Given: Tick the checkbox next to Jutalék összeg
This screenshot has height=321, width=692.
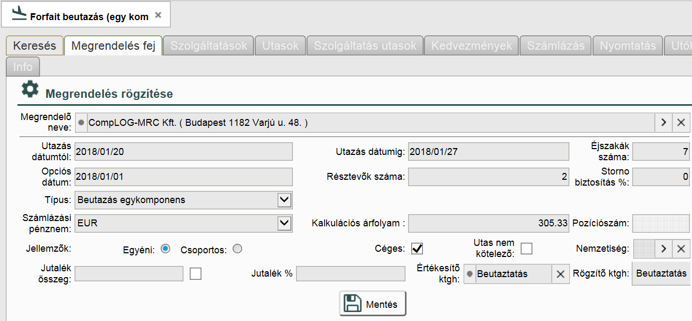Looking at the screenshot, I should point(196,273).
